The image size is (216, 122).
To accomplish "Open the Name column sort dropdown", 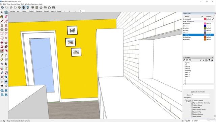I will point(202,17).
